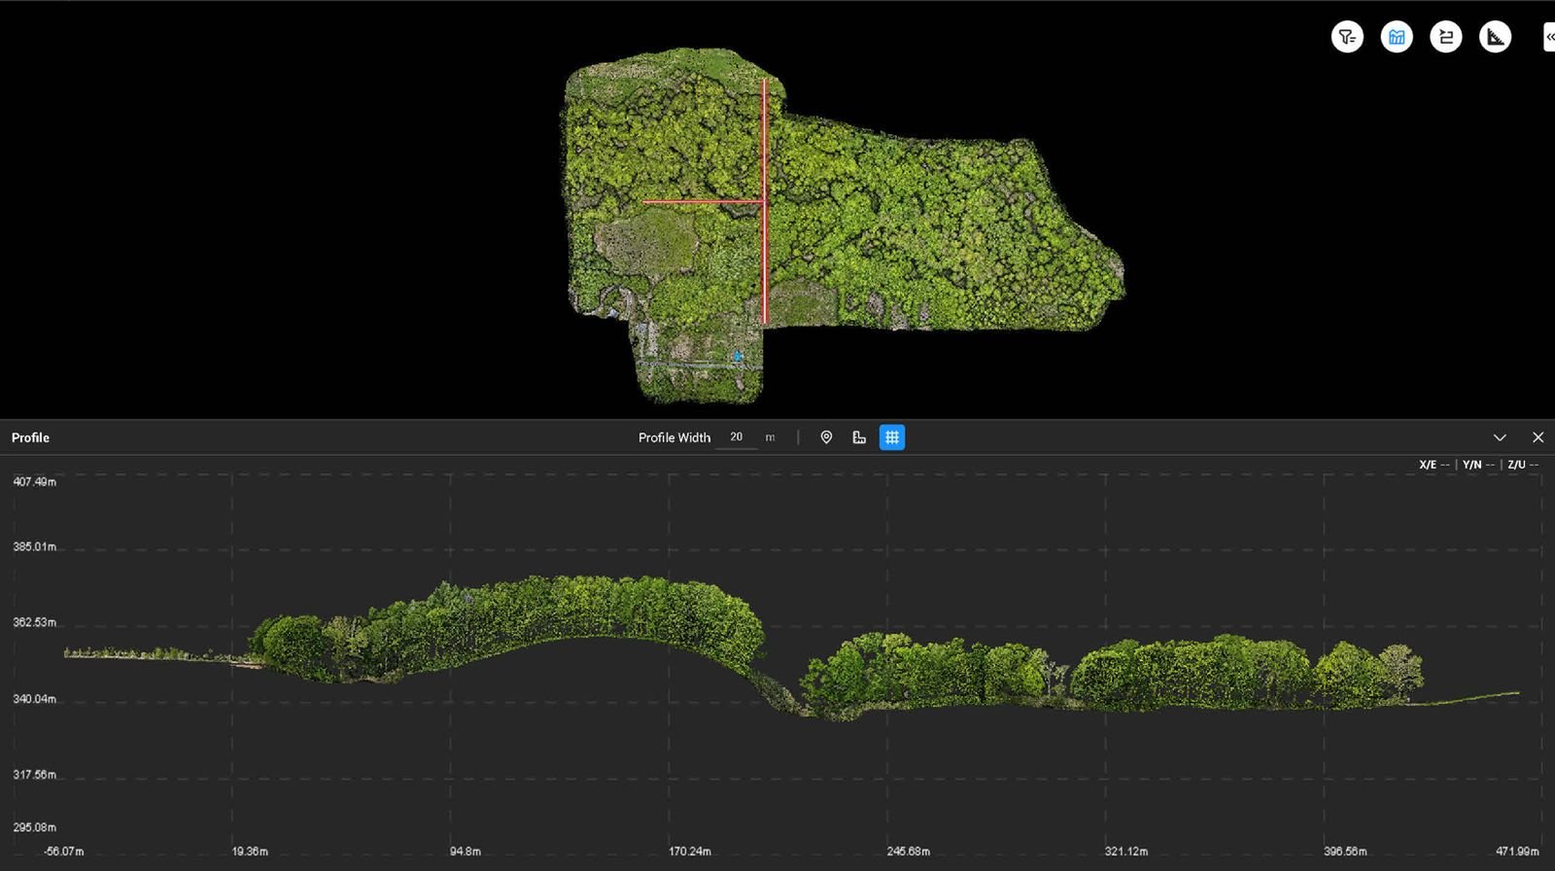The image size is (1555, 871).
Task: Select the location pin tool in Profile bar
Action: [826, 437]
